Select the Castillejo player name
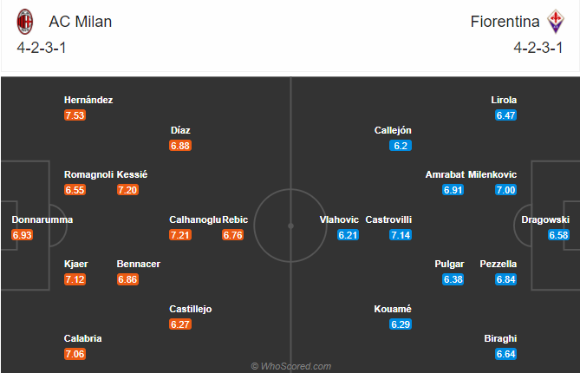The height and width of the screenshot is (373, 580). pyautogui.click(x=191, y=309)
